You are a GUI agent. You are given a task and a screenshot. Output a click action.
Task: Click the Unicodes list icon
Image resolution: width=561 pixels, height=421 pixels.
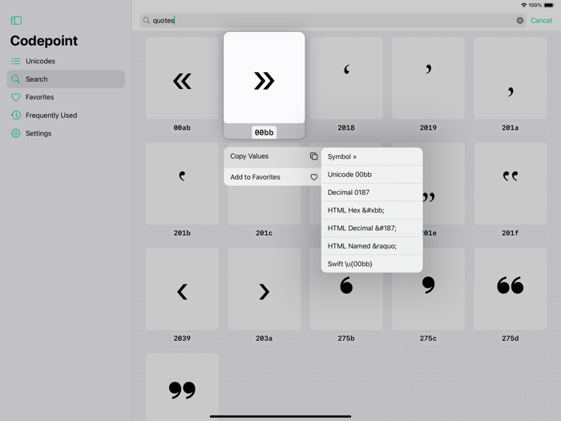16,61
